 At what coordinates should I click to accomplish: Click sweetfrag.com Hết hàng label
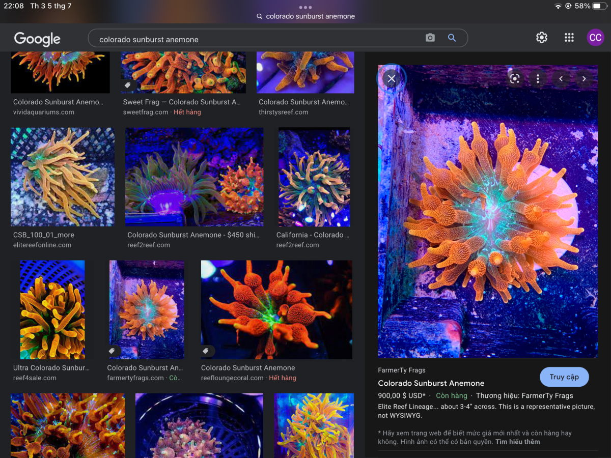187,112
